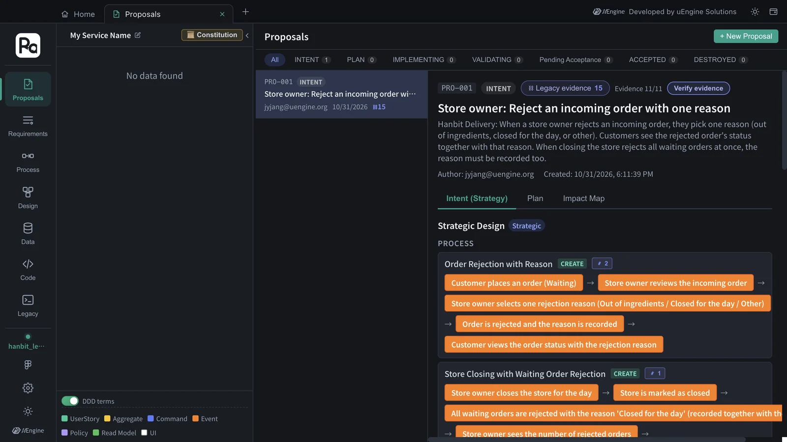Edit My Service Name pencil icon
The height and width of the screenshot is (442, 787).
[x=138, y=35]
